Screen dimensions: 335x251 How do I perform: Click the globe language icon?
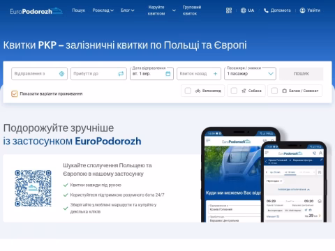click(x=243, y=10)
